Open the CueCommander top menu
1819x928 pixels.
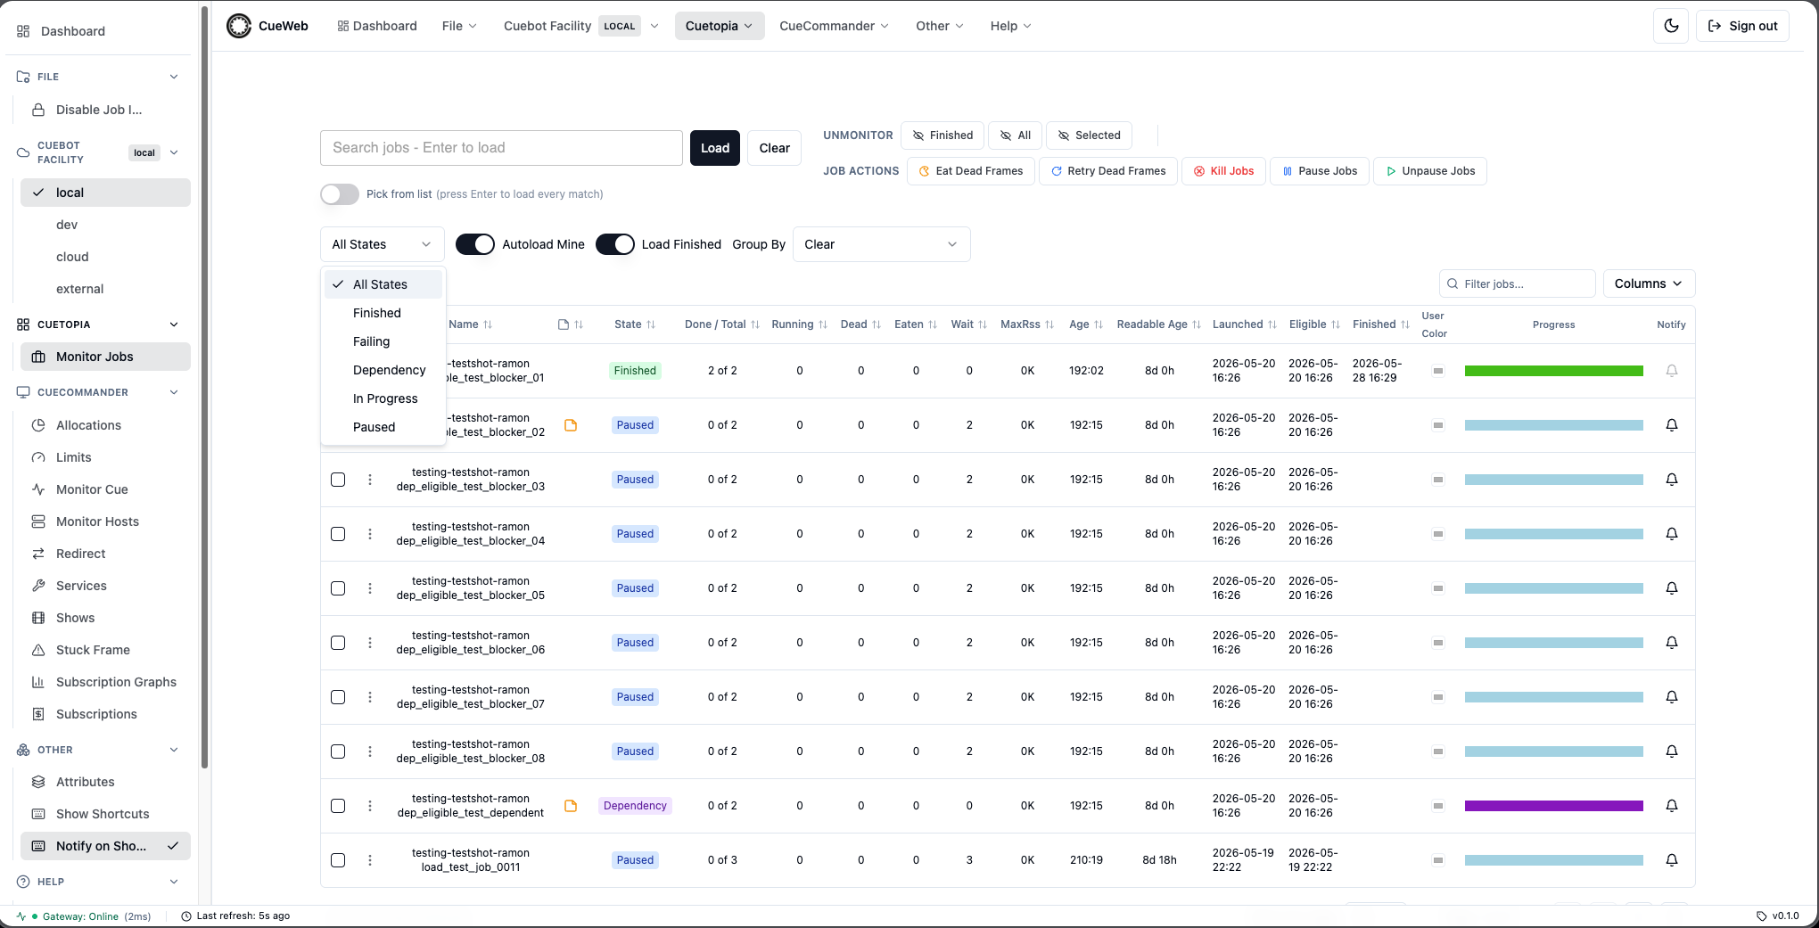pos(834,26)
